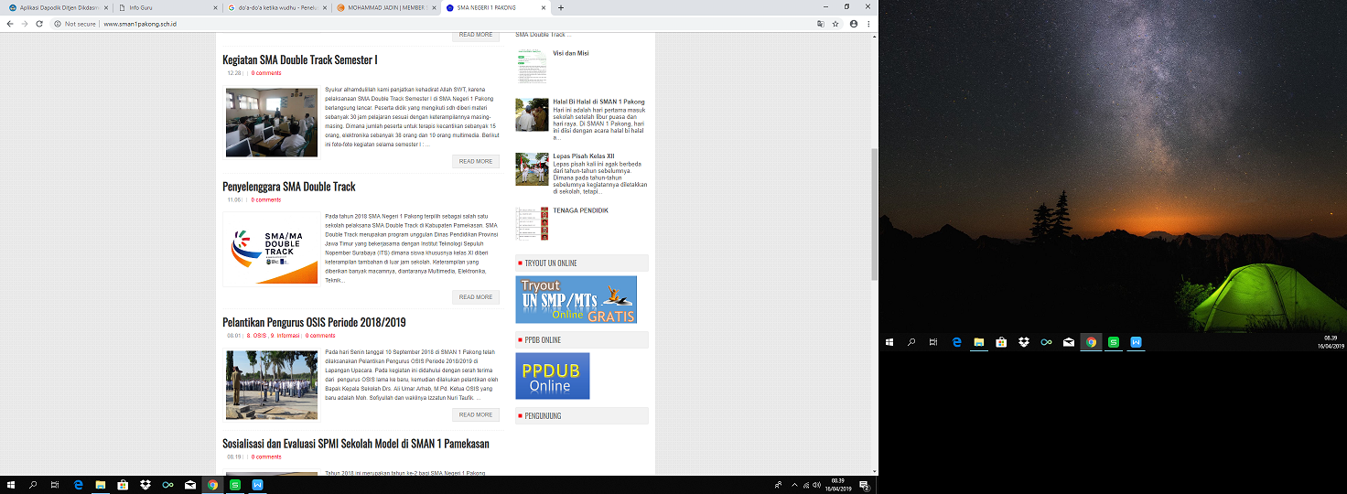Click the PPDUB Online banner image

(553, 376)
